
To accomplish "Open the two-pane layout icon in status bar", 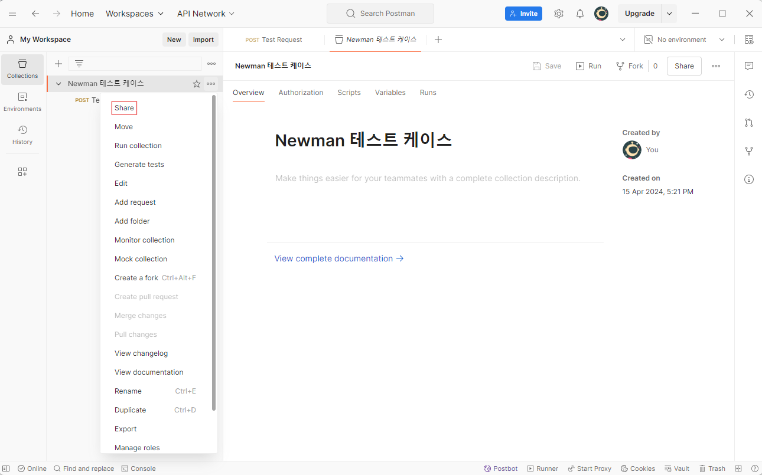I will pyautogui.click(x=738, y=469).
